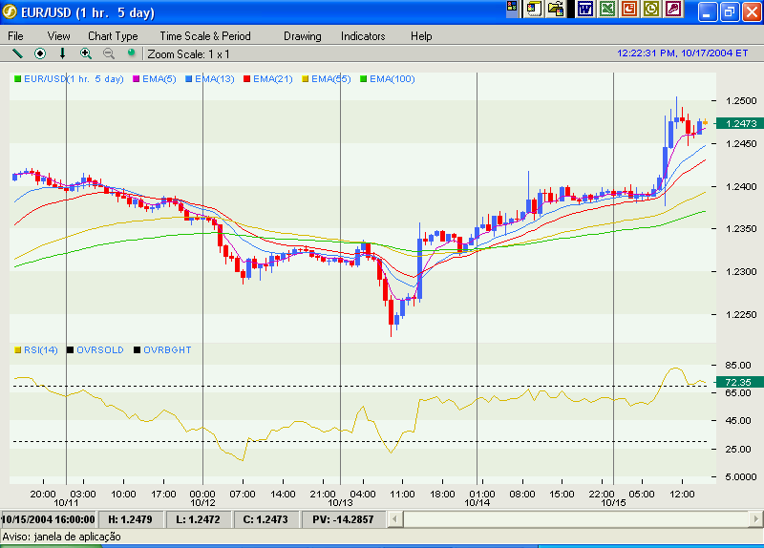Select the RSI(14) indicator legend label
The height and width of the screenshot is (548, 764).
[x=40, y=350]
